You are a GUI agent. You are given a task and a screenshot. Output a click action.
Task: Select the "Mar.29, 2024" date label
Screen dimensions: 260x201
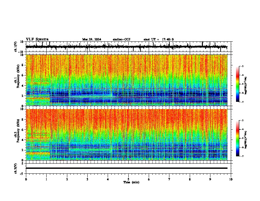[x=92, y=39]
